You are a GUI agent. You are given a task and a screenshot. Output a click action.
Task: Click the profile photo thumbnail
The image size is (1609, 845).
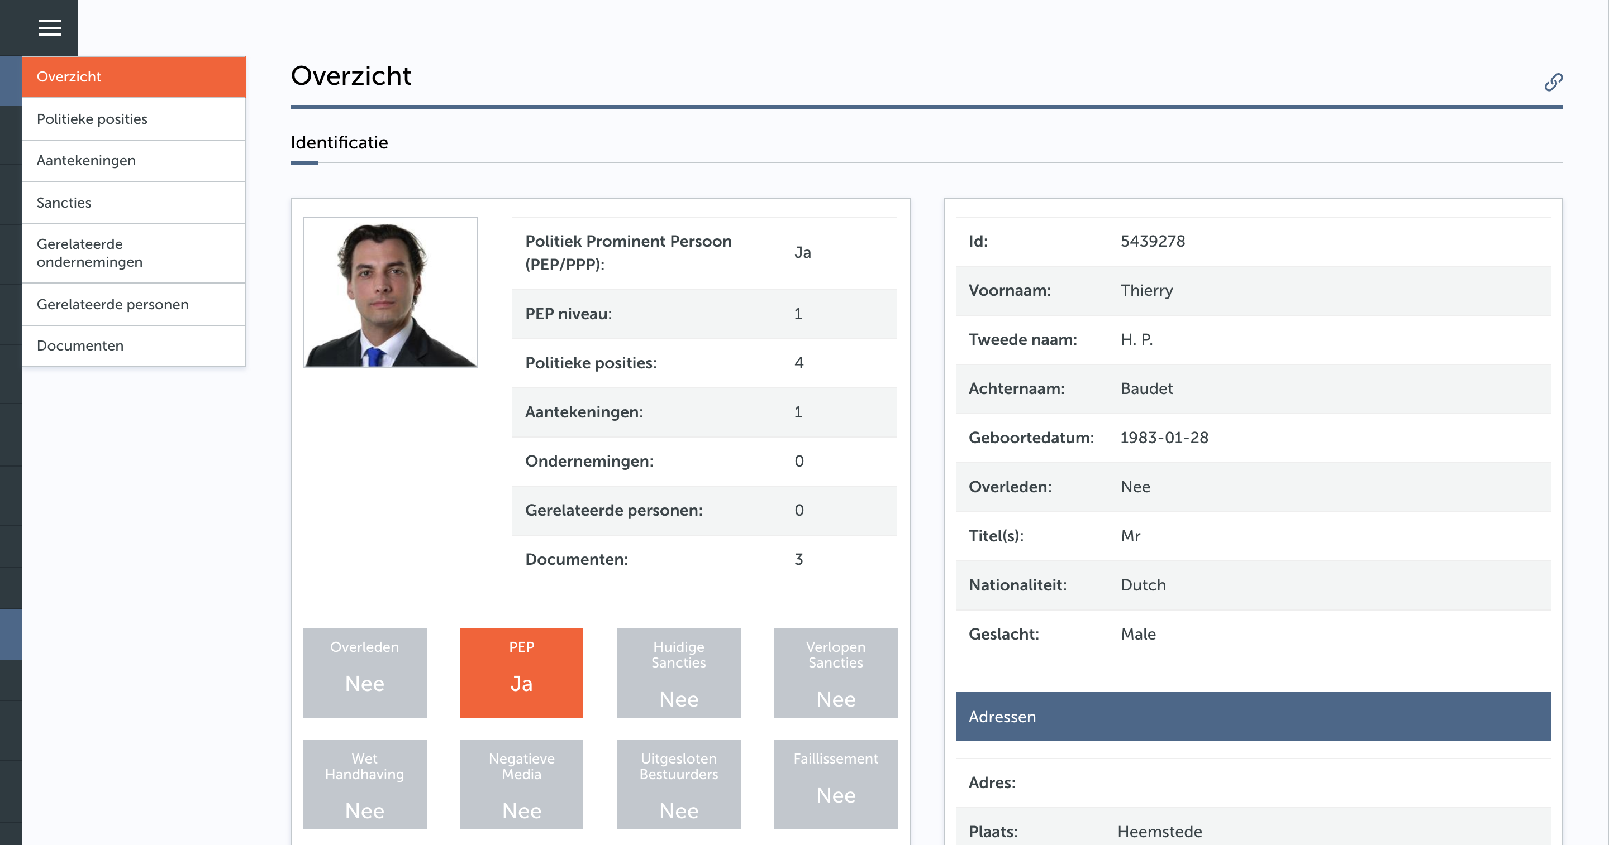(x=391, y=292)
